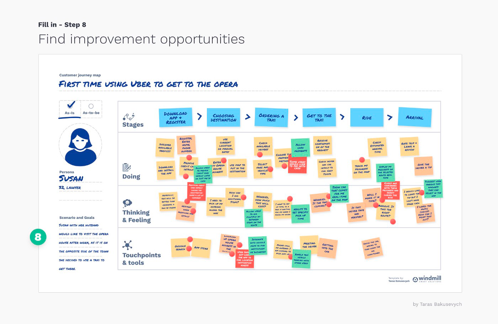
Task: Click the 'Use map to put in the destination' note
Action: pyautogui.click(x=237, y=168)
